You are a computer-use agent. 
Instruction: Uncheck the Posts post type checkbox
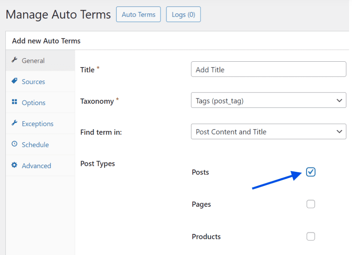[311, 172]
